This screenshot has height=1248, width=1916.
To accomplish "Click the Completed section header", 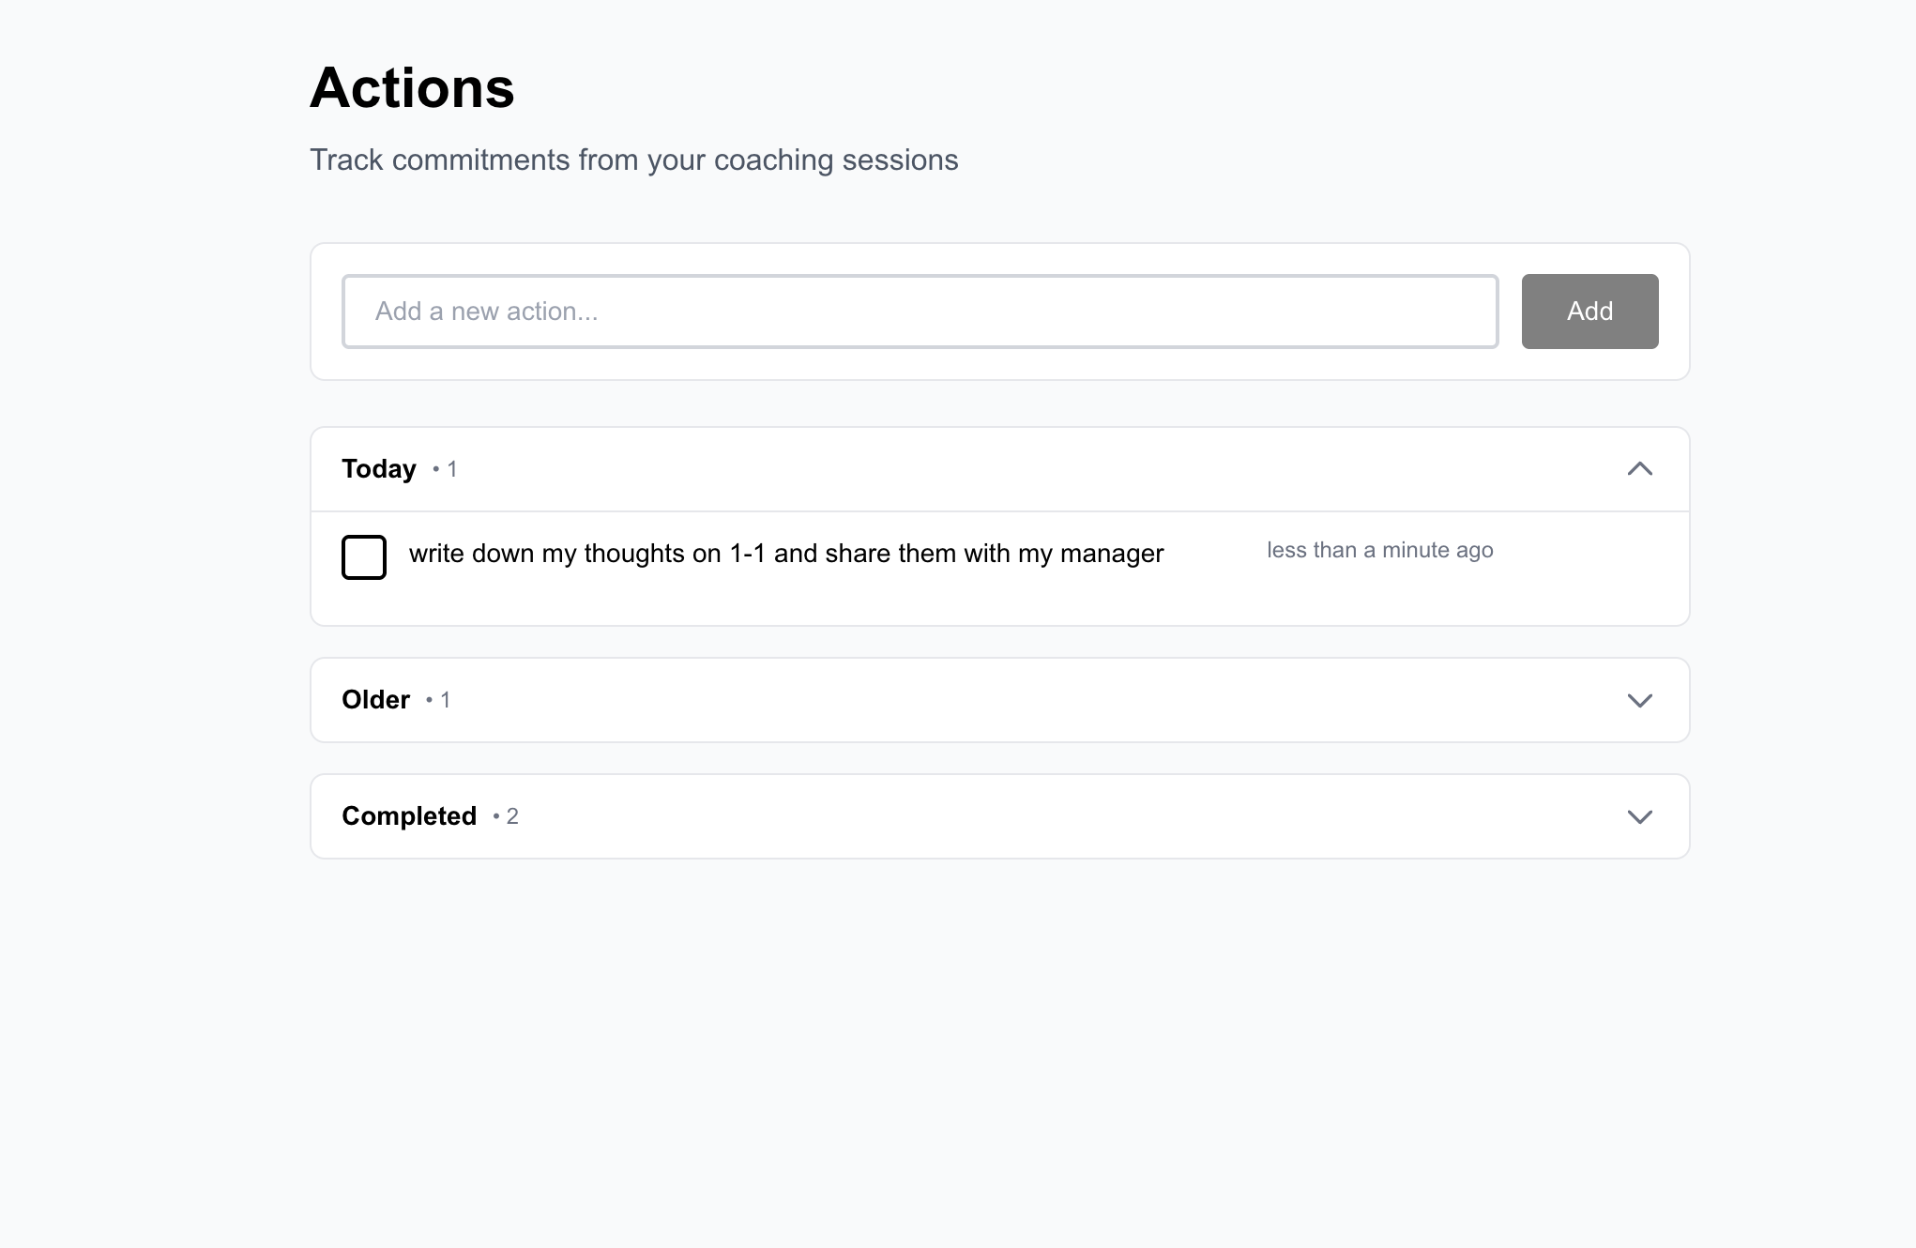I will tap(409, 815).
